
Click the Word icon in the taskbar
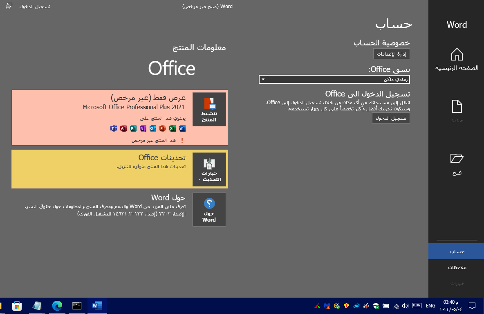(x=97, y=306)
